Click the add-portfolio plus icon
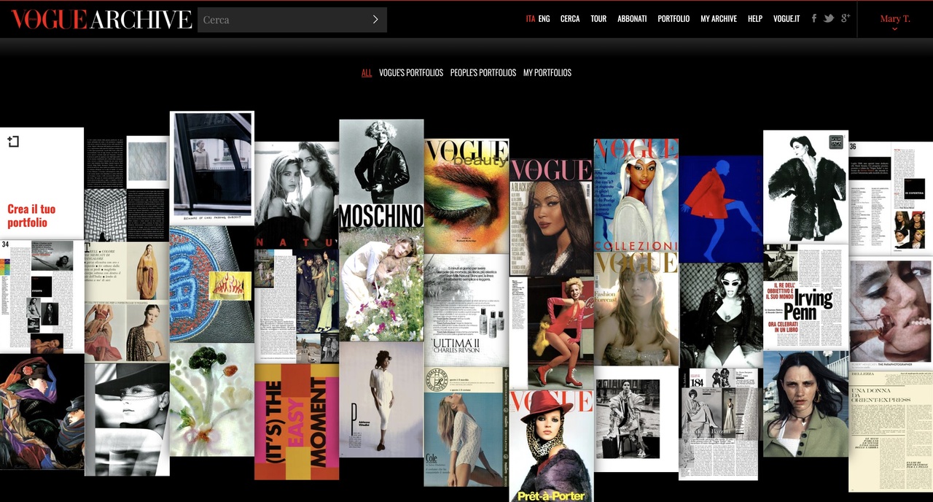 [13, 142]
